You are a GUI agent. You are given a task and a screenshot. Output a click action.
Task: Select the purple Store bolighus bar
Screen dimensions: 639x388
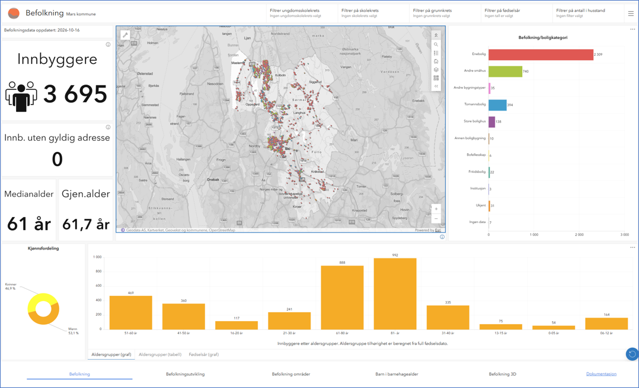pyautogui.click(x=492, y=122)
